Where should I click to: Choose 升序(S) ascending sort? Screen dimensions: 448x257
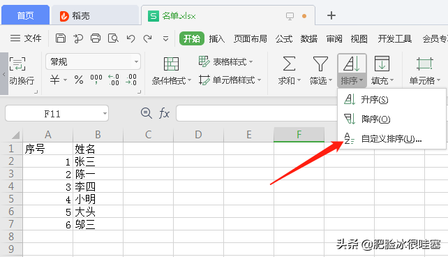pyautogui.click(x=391, y=99)
